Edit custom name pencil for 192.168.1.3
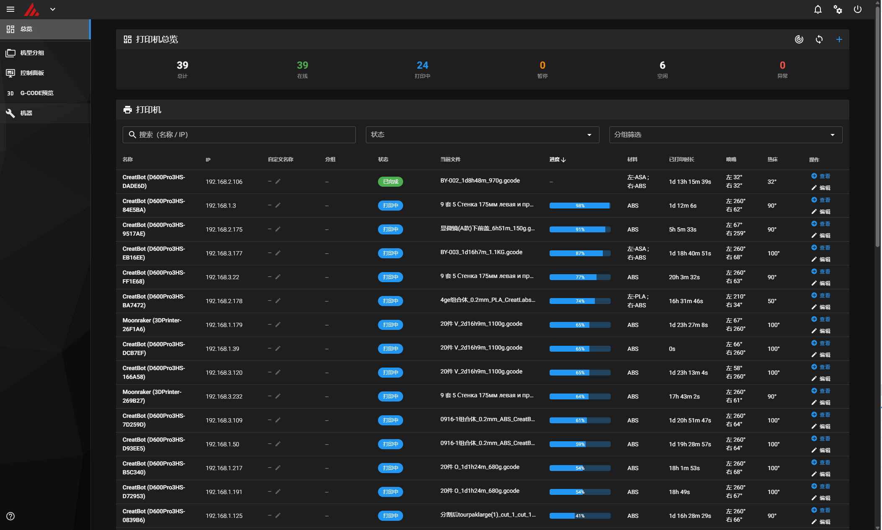This screenshot has height=530, width=882. (x=278, y=205)
